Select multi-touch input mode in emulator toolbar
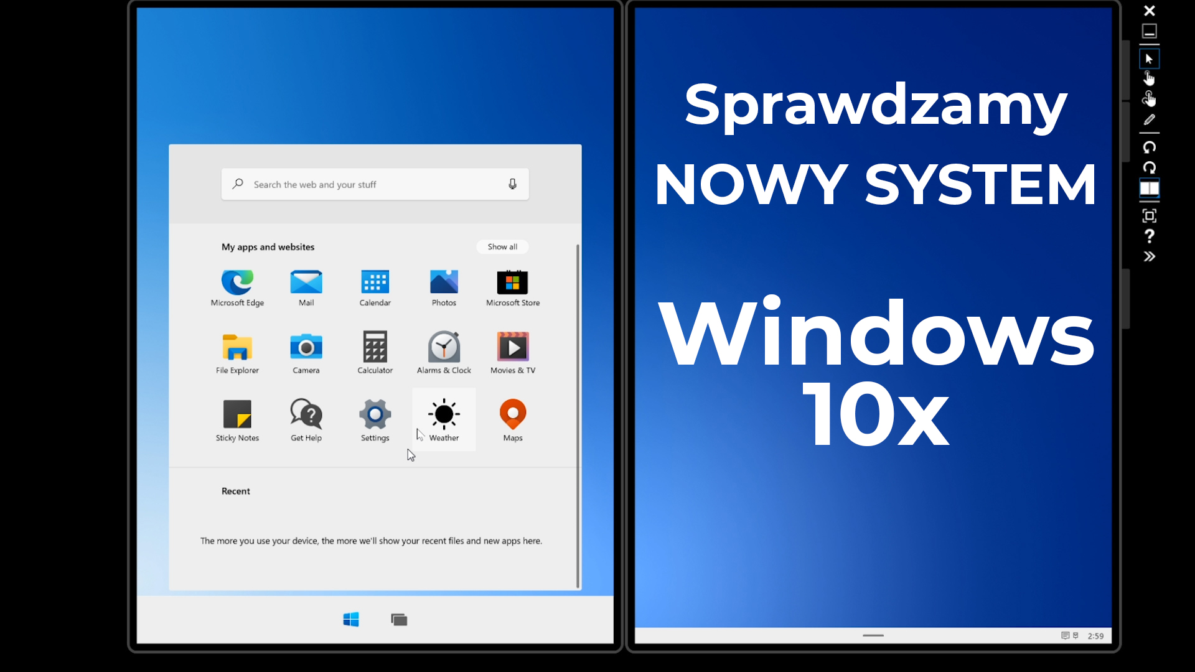 [1149, 98]
